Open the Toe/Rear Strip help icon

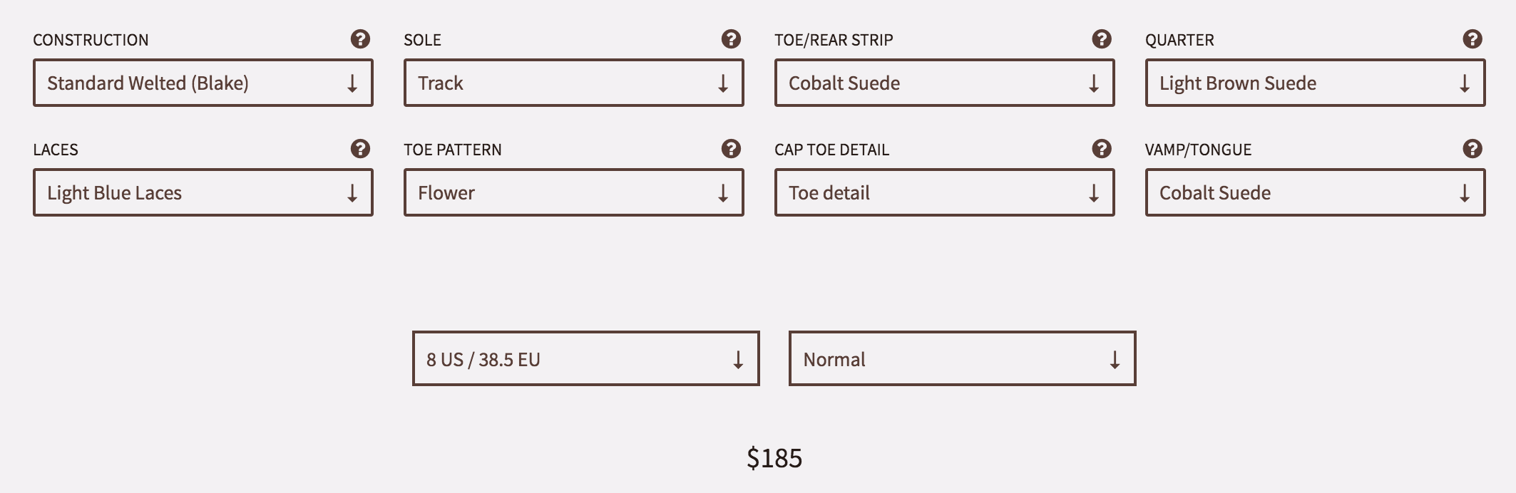tap(1102, 39)
